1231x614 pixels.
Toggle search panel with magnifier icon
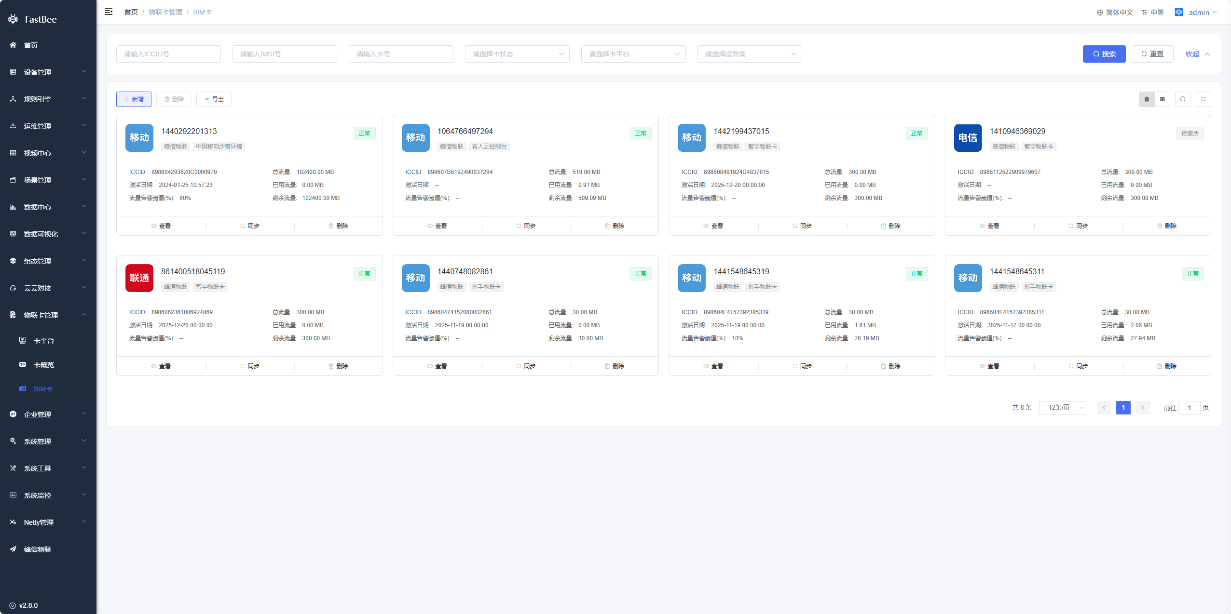(1183, 99)
